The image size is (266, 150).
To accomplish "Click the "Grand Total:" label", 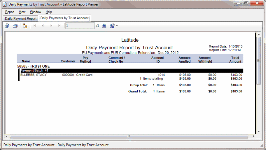I will click(137, 91).
